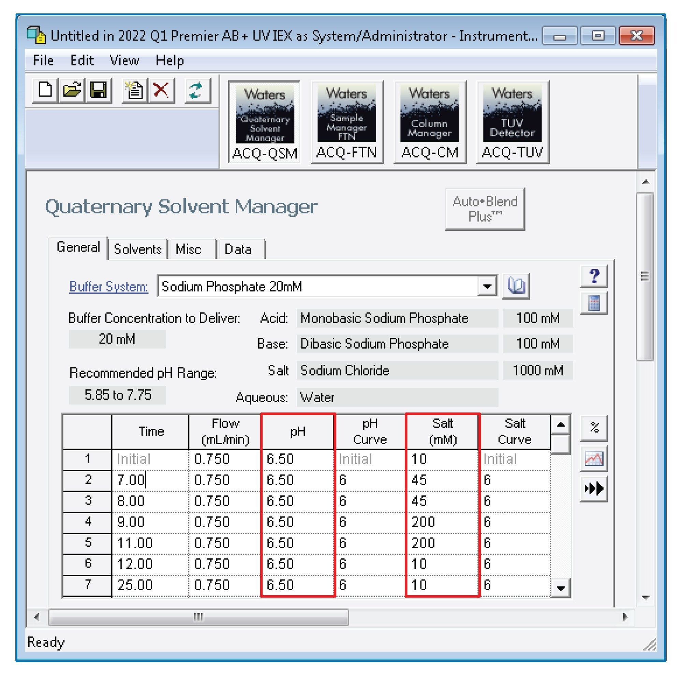Click the Salt cell 10 in row 1
Viewport: 682px width, 678px height.
[x=442, y=459]
